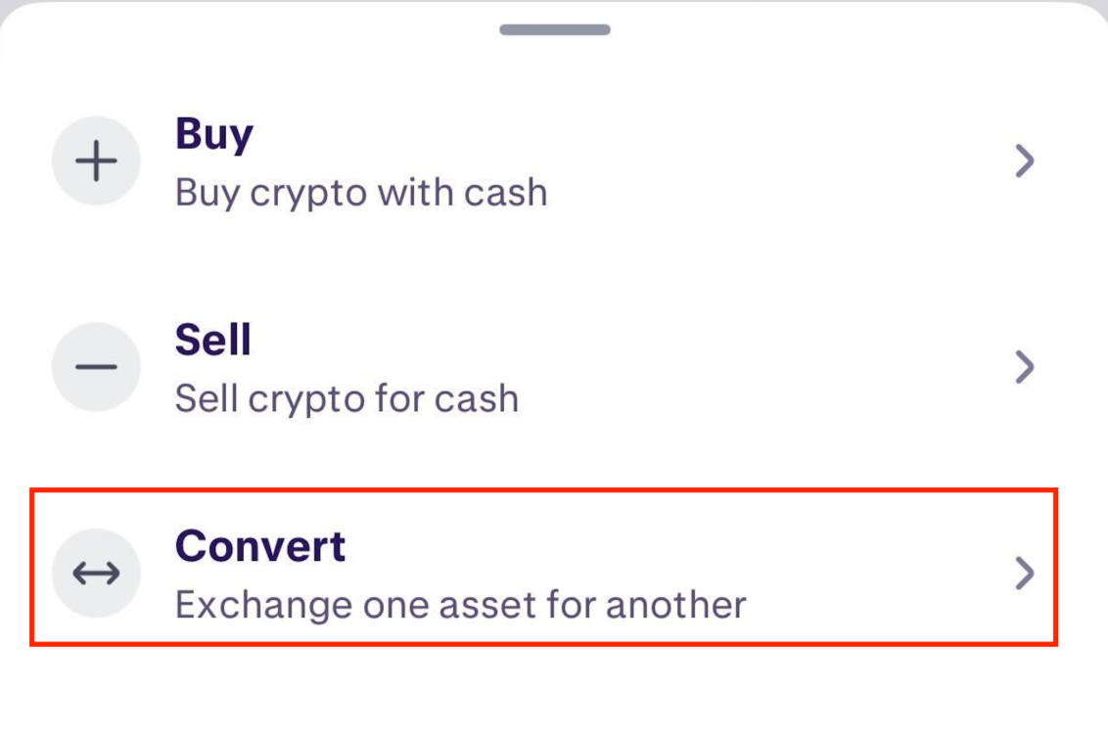The width and height of the screenshot is (1108, 736).
Task: Click the Buy crypto with cash option
Action: point(360,192)
